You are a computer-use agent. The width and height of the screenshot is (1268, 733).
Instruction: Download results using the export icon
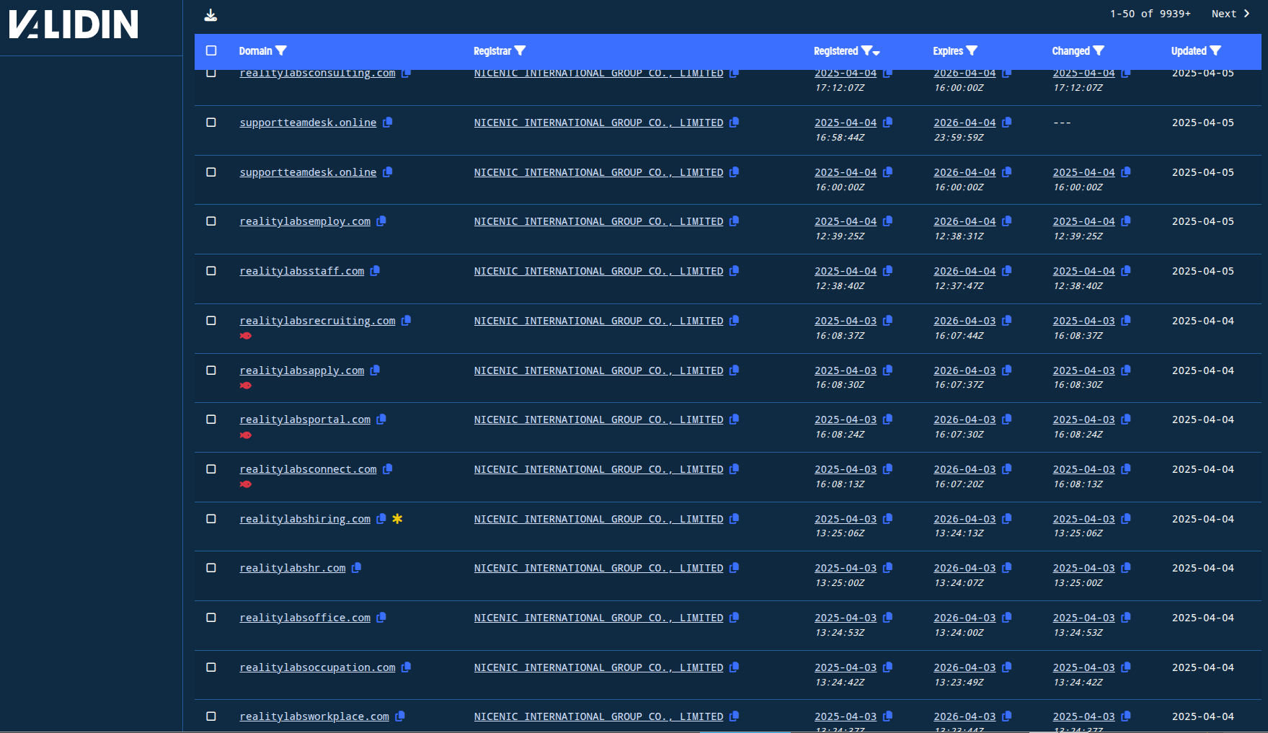pyautogui.click(x=210, y=15)
